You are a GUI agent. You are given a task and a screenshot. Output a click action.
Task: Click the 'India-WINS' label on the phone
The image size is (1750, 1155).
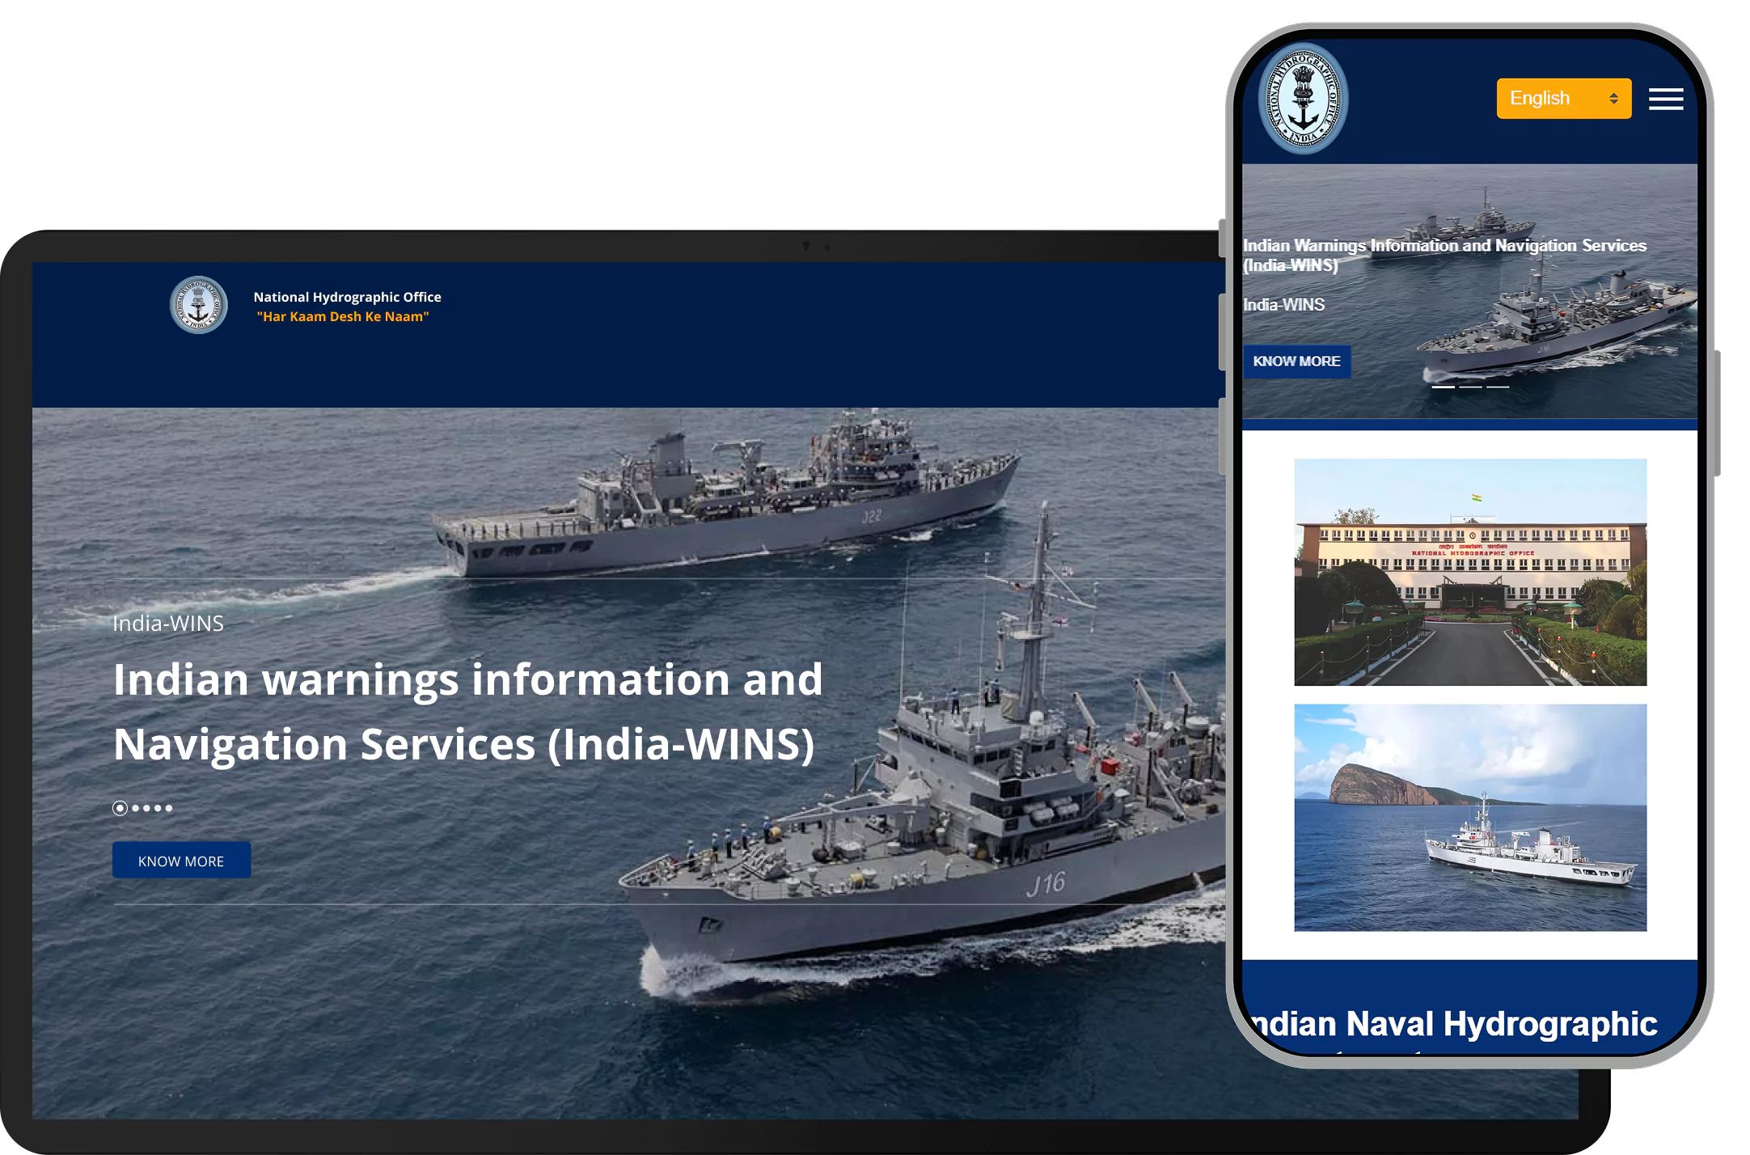pos(1284,305)
